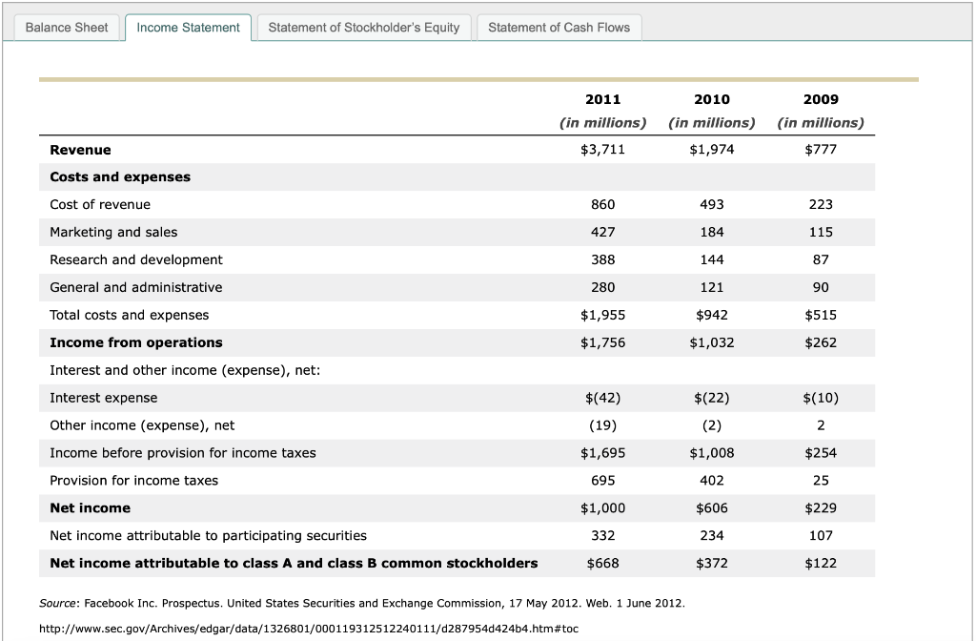This screenshot has width=976, height=641.
Task: Click research and development value 87
Action: pyautogui.click(x=821, y=259)
